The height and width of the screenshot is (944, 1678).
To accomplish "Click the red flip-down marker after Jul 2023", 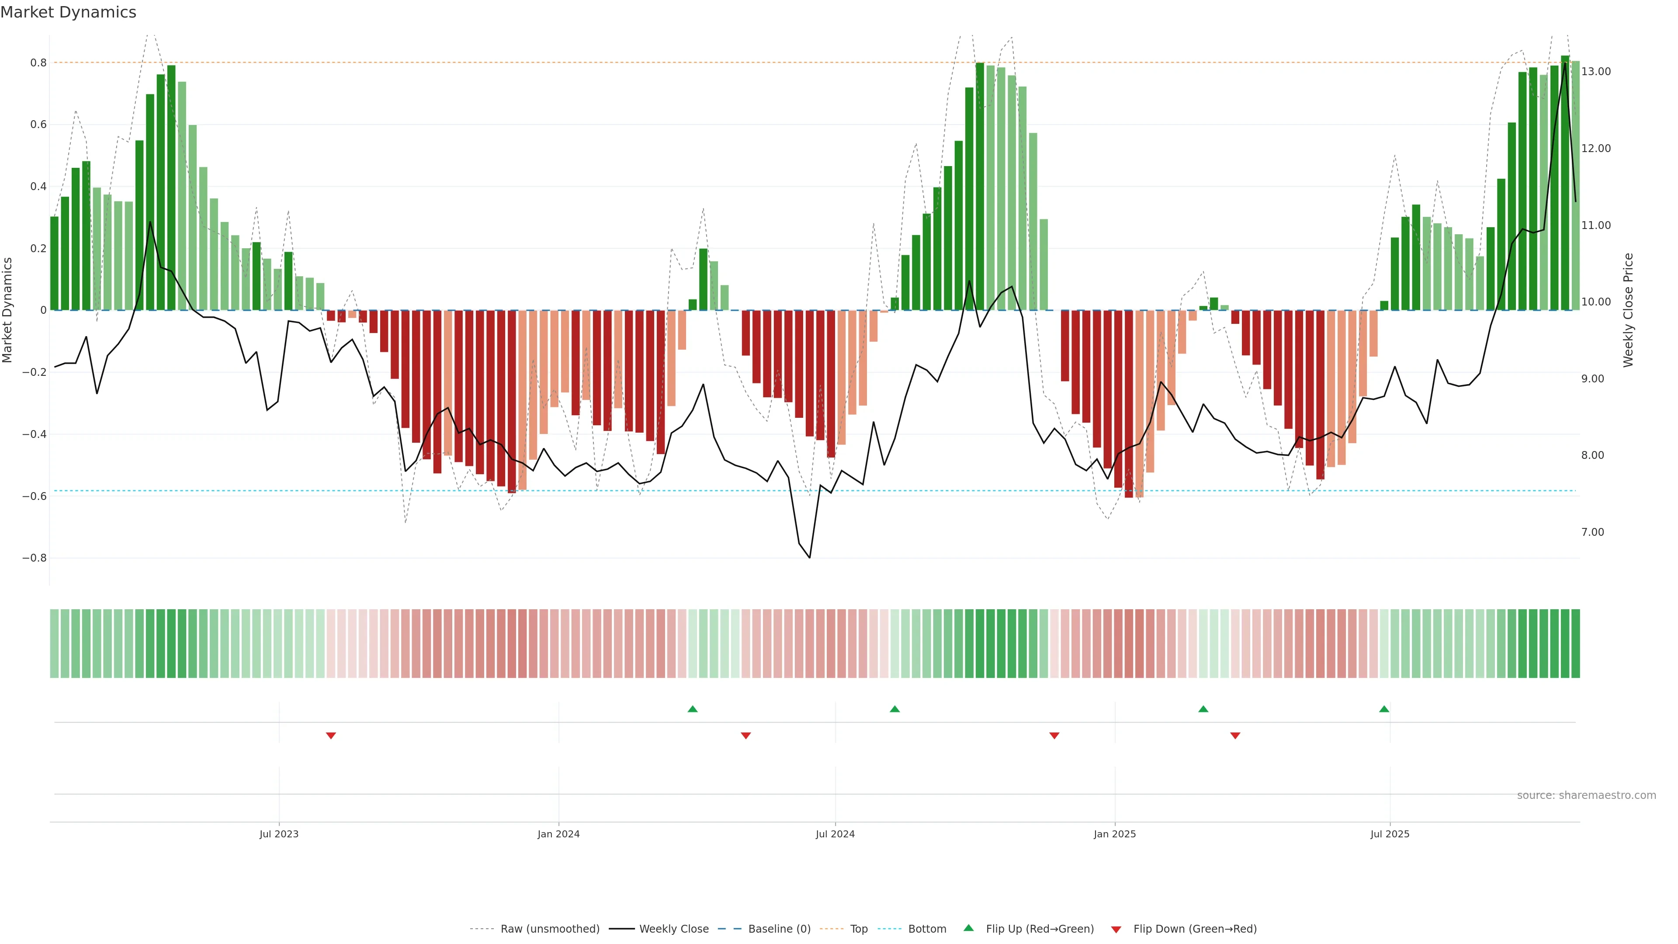I will (331, 736).
